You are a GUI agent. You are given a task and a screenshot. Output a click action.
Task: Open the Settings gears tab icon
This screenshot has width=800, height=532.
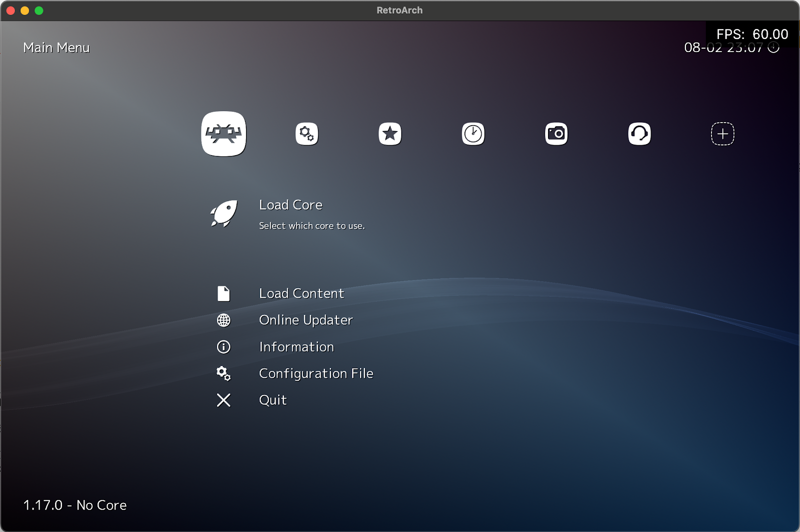(306, 134)
